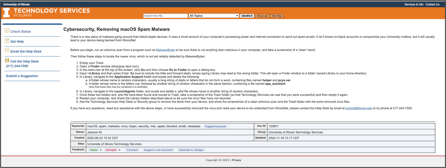Image resolution: width=446 pixels, height=168 pixels.
Task: Open the Site Map
Action: click(277, 16)
